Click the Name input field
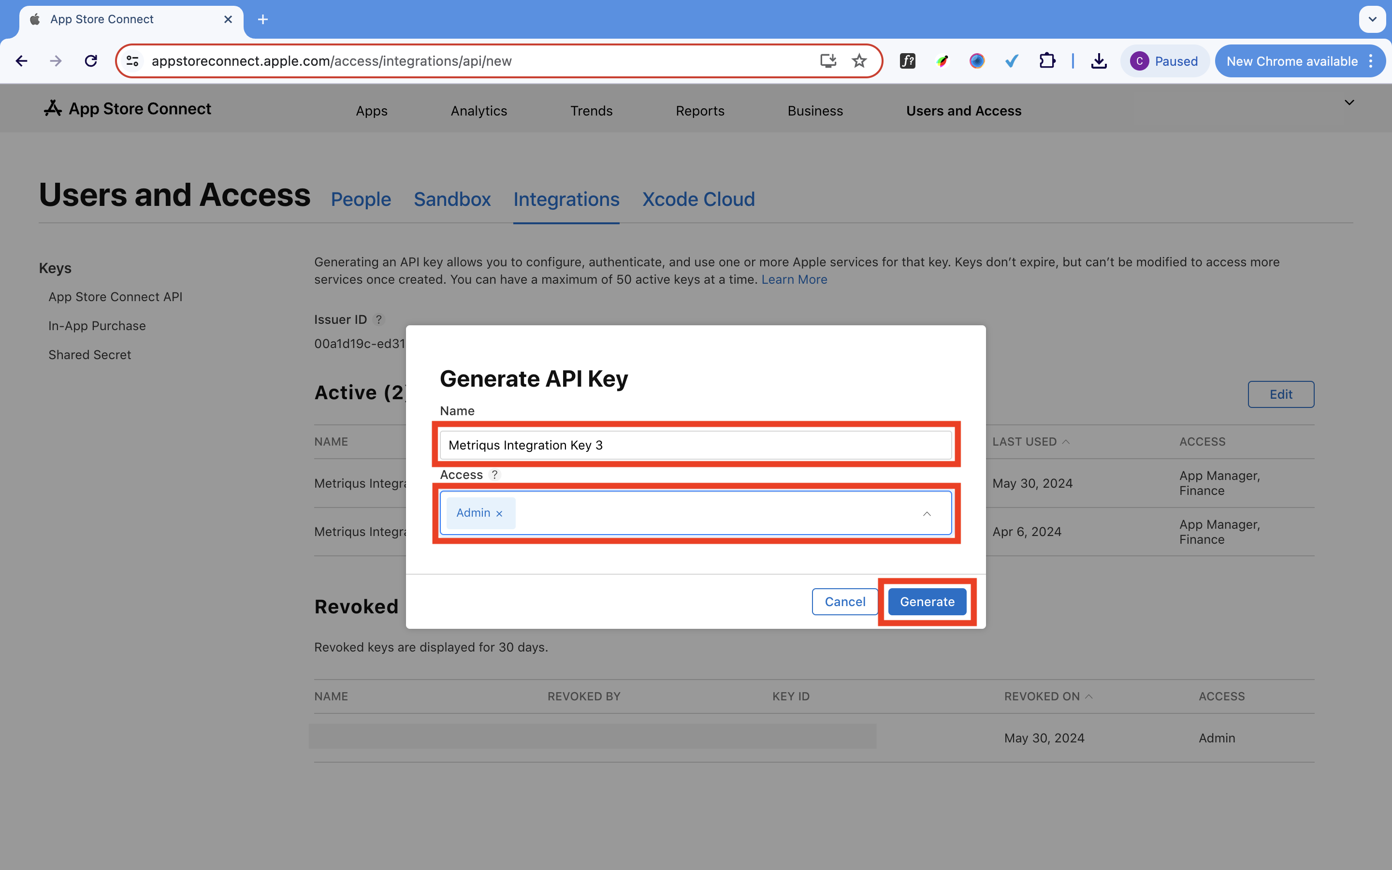Image resolution: width=1392 pixels, height=870 pixels. pos(696,445)
